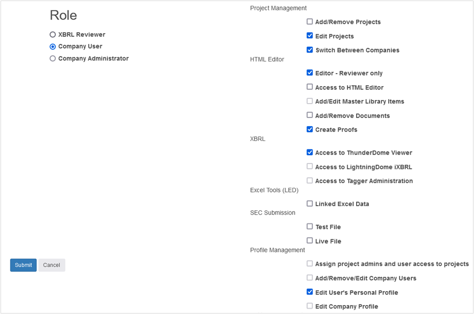The height and width of the screenshot is (314, 474).
Task: Enable the Add/Remove Projects checkbox
Action: point(310,22)
